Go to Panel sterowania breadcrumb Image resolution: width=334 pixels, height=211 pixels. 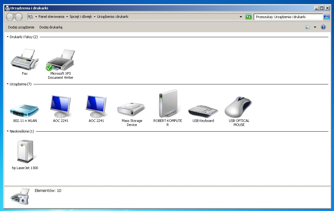(x=51, y=17)
